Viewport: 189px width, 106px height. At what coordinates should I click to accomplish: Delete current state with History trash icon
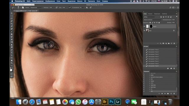[174, 68]
